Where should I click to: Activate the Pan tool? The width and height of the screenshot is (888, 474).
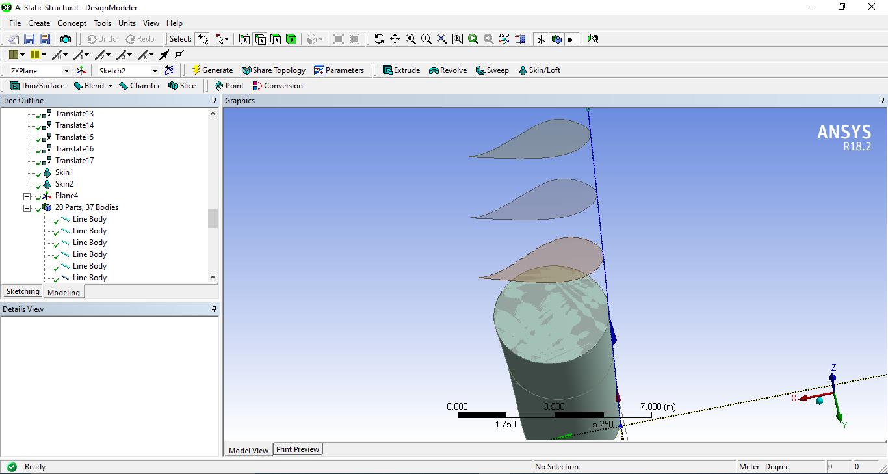pyautogui.click(x=394, y=39)
